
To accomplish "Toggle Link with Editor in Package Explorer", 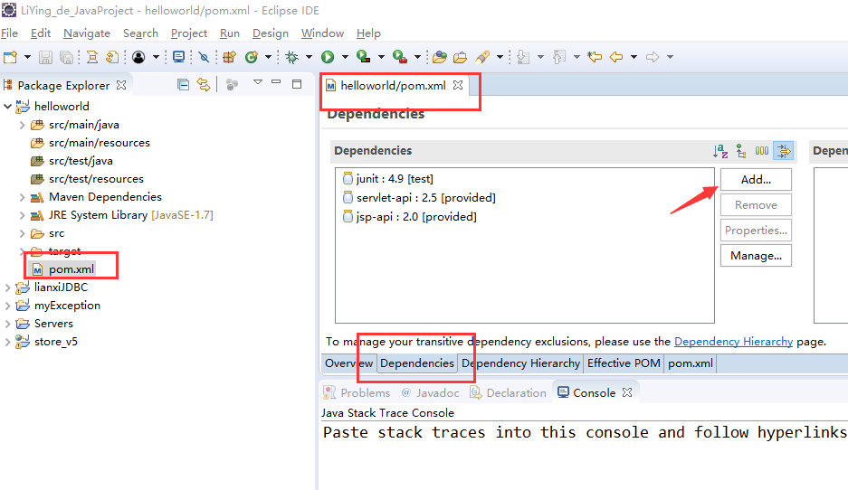I will coord(204,85).
